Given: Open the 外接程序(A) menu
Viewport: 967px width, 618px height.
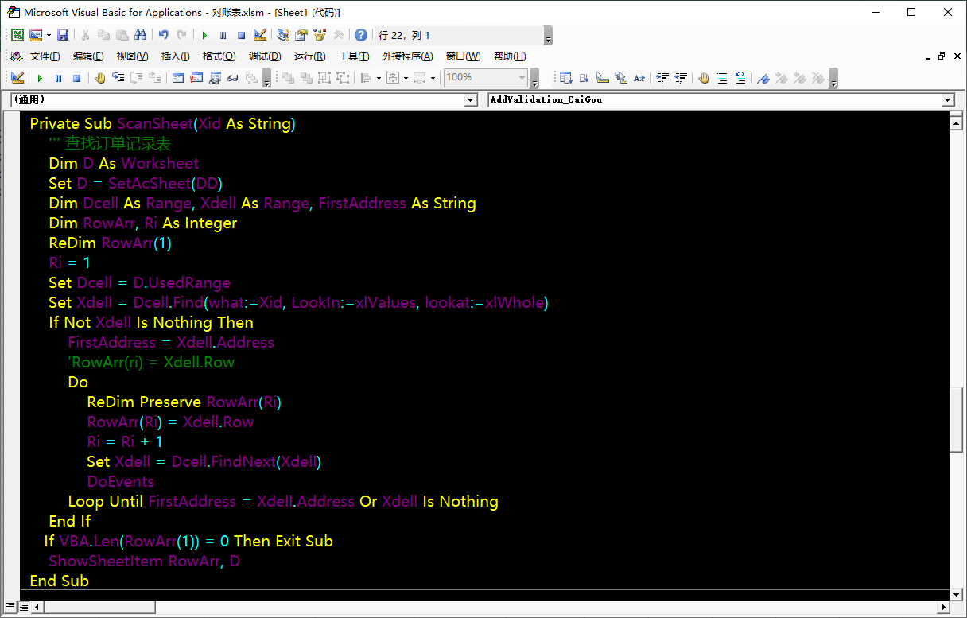Looking at the screenshot, I should 407,56.
